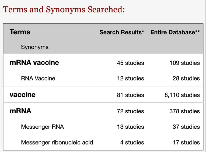206x152 pixels.
Task: Click '12 studies' for RNA Vaccine
Action: coord(130,78)
